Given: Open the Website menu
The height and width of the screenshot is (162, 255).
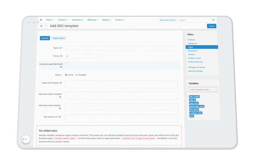Looking at the screenshot, I should pos(106,20).
